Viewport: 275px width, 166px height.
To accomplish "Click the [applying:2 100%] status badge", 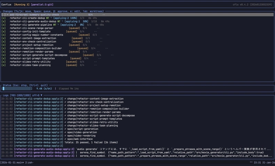I will tap(65, 18).
